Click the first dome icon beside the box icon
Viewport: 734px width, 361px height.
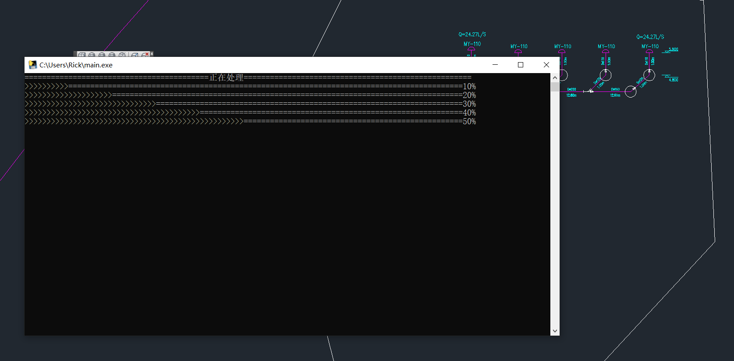[x=92, y=55]
